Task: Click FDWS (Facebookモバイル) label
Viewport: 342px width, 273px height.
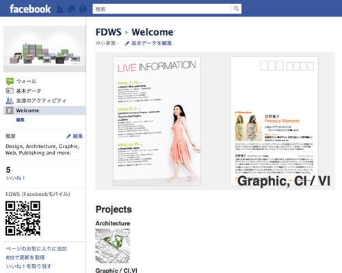Action: tap(38, 194)
